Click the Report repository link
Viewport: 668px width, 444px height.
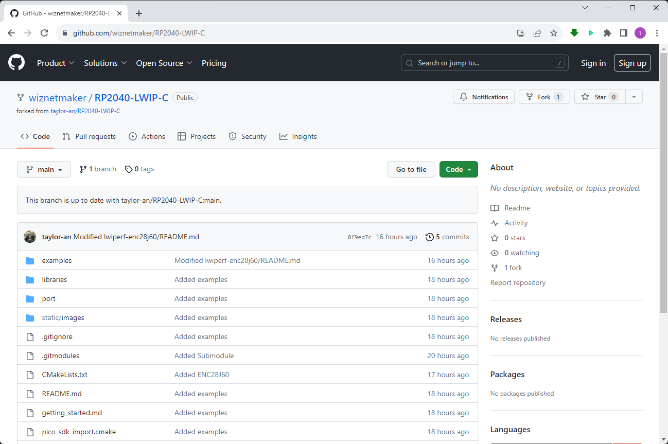518,282
